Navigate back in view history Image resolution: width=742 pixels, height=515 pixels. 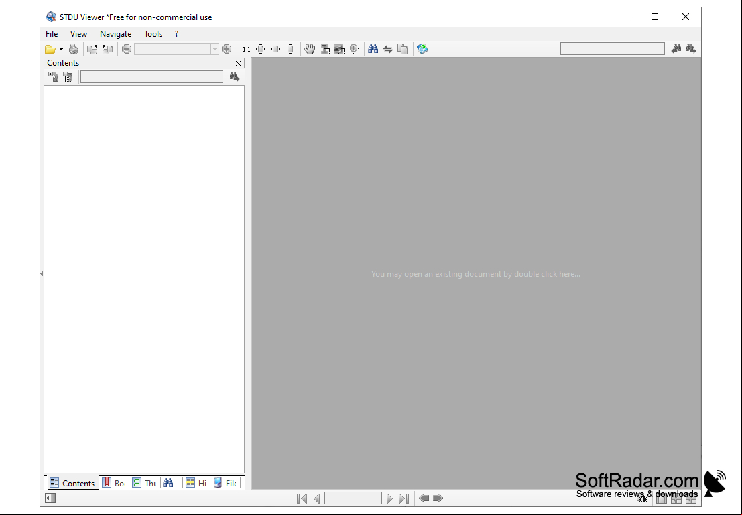(424, 498)
